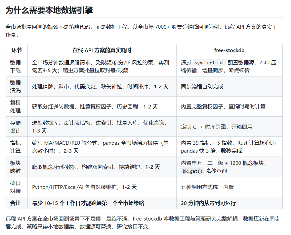
Task: Click the cell 同步流程自动完成
Action: tap(229, 86)
